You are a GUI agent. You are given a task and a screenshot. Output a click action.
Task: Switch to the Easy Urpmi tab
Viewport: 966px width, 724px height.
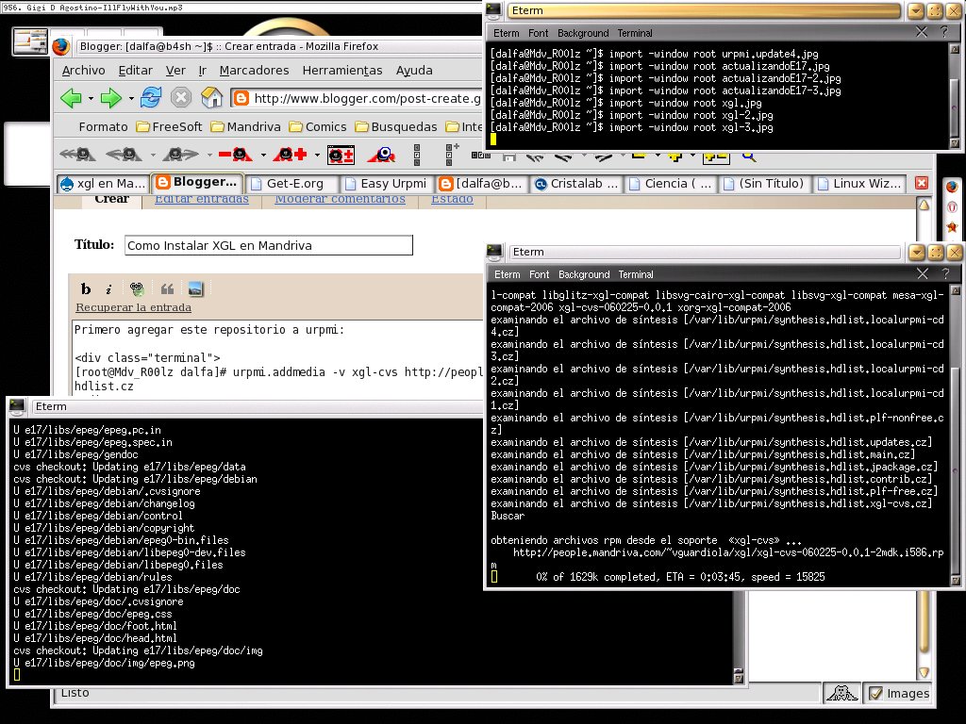(386, 184)
